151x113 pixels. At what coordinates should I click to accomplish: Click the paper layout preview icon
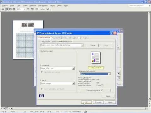tap(96, 58)
